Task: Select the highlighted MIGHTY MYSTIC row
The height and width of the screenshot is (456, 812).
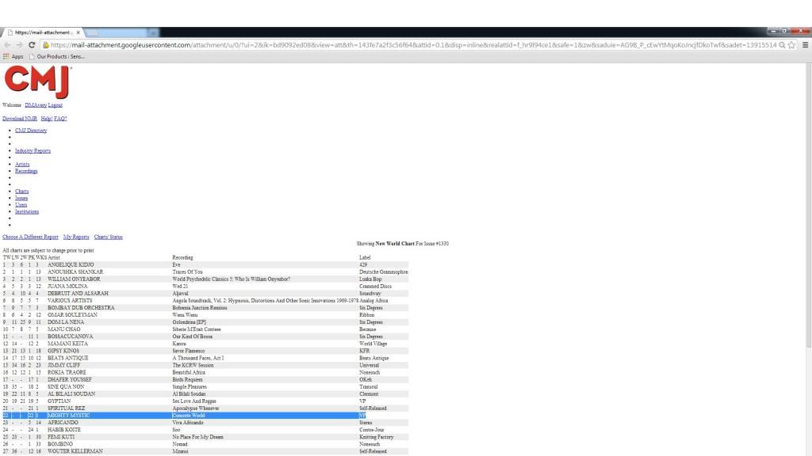Action: [x=205, y=415]
